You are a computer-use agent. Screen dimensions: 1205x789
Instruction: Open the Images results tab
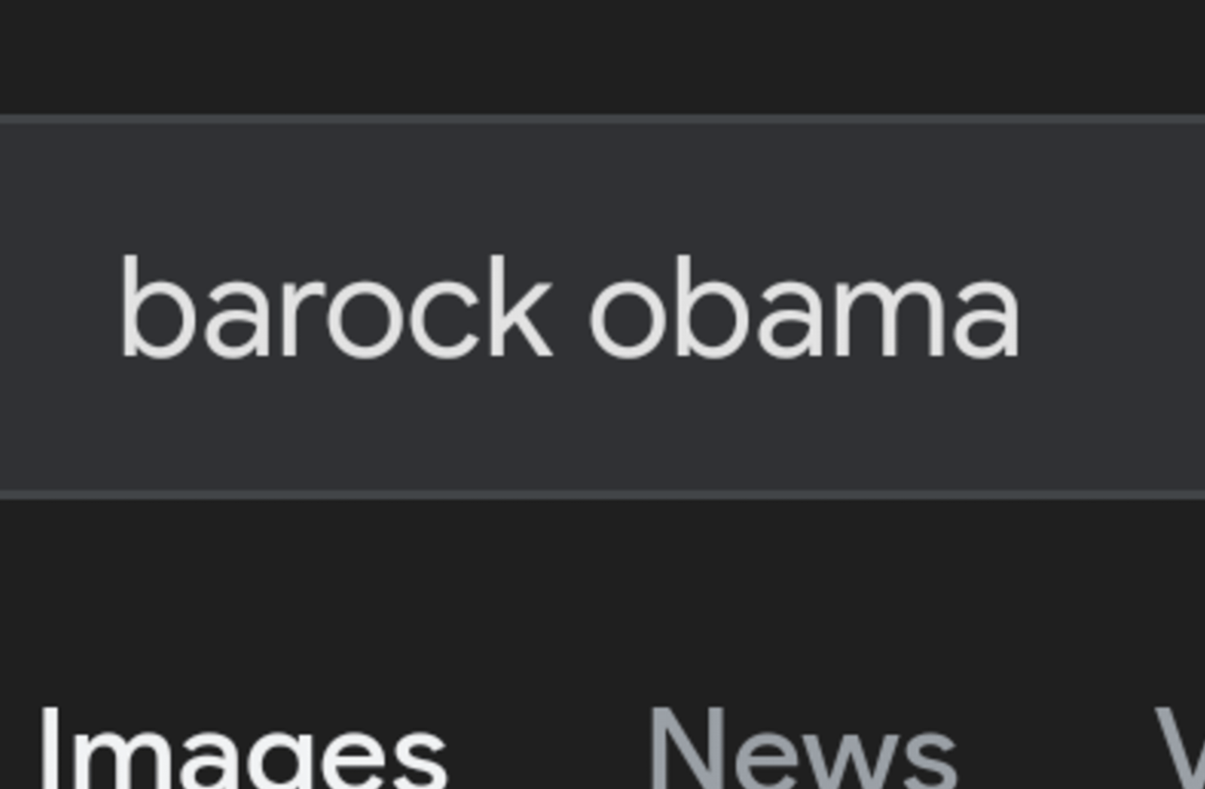coord(243,750)
